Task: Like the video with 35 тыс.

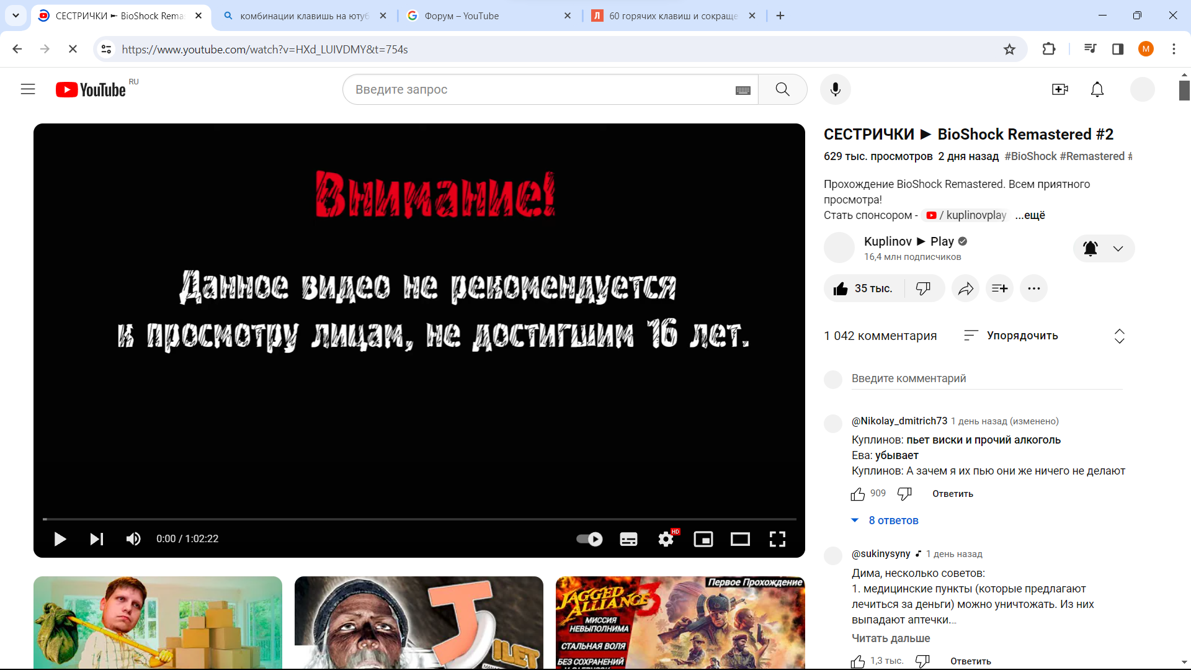Action: pyautogui.click(x=863, y=288)
